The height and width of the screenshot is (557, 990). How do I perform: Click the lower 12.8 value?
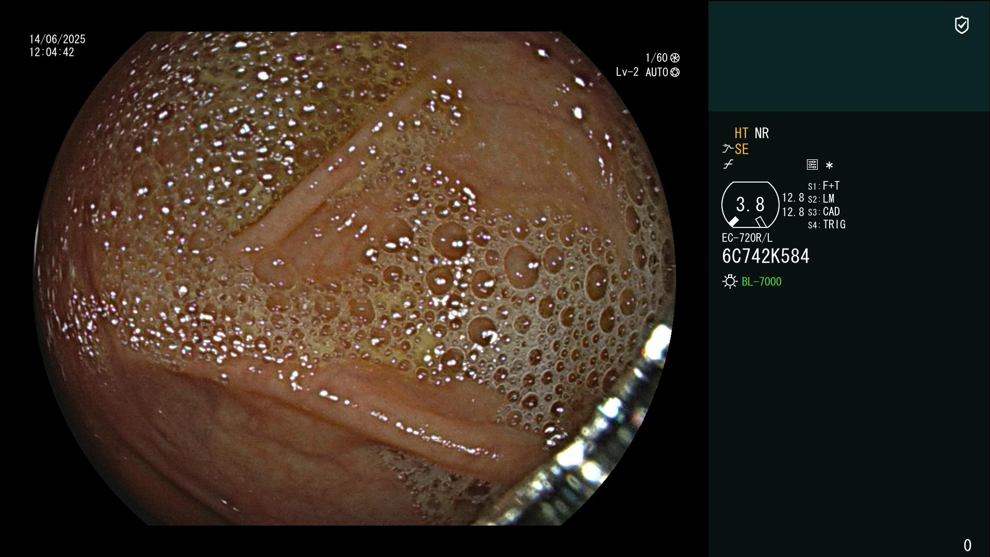click(793, 212)
